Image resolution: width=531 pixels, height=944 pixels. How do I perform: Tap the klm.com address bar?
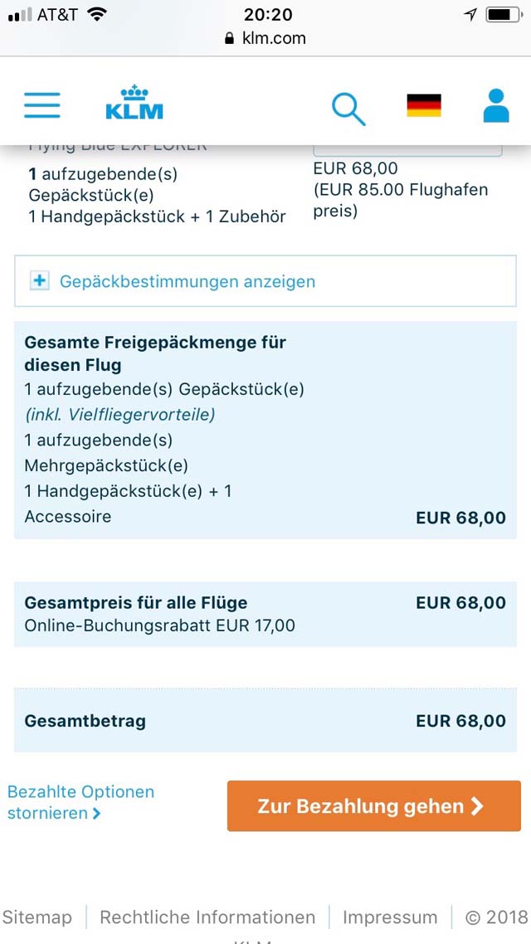pos(265,38)
